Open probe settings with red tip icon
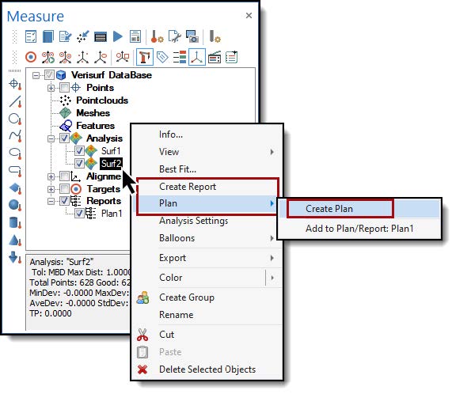This screenshot has width=452, height=394. [157, 36]
